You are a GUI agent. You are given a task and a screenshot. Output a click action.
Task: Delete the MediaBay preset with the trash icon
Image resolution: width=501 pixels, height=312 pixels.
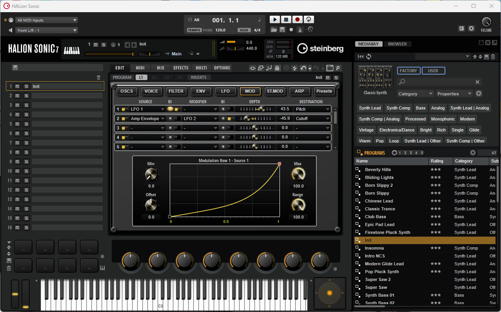pyautogui.click(x=493, y=57)
